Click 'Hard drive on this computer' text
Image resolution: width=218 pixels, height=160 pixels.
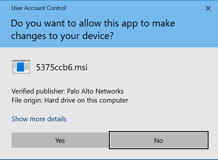[x=86, y=100]
